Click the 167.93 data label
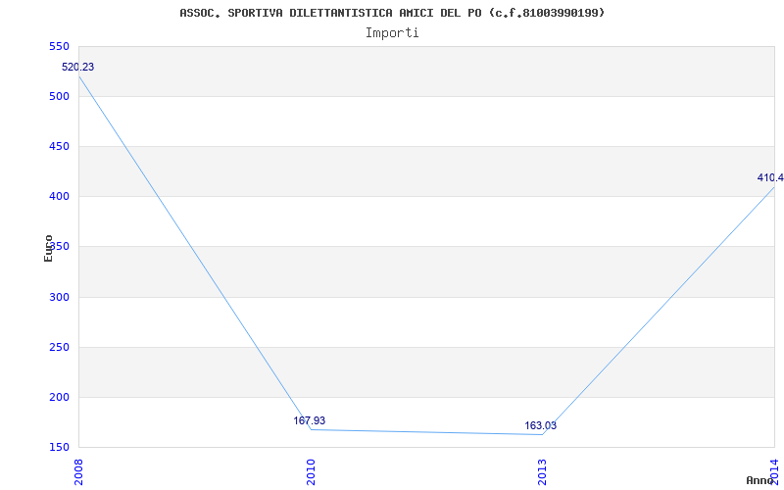 click(309, 421)
